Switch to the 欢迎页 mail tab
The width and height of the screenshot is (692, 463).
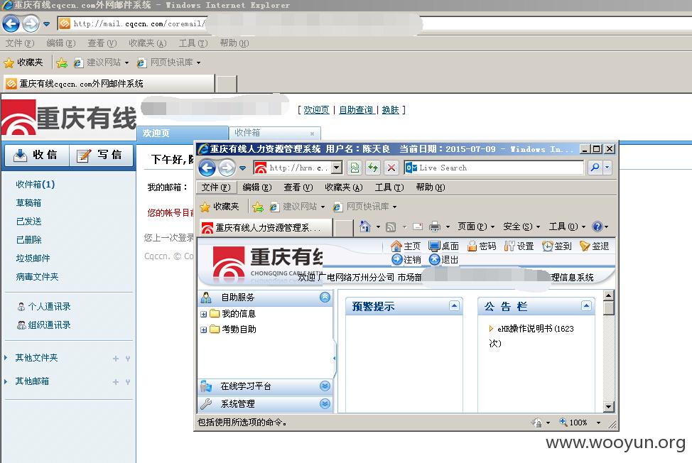183,134
